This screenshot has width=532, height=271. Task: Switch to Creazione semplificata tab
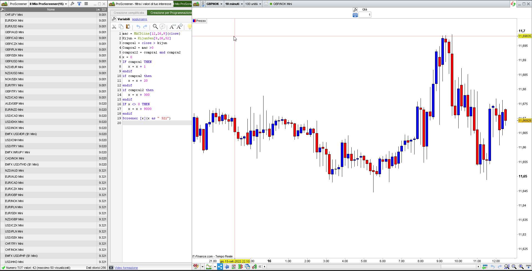coord(129,13)
